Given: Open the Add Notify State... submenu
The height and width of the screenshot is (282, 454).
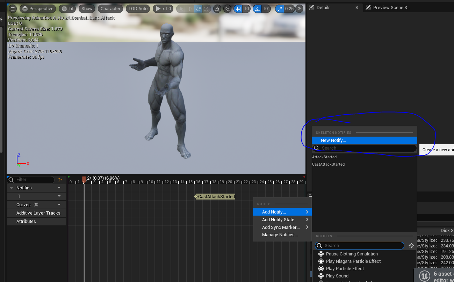Looking at the screenshot, I should point(282,220).
